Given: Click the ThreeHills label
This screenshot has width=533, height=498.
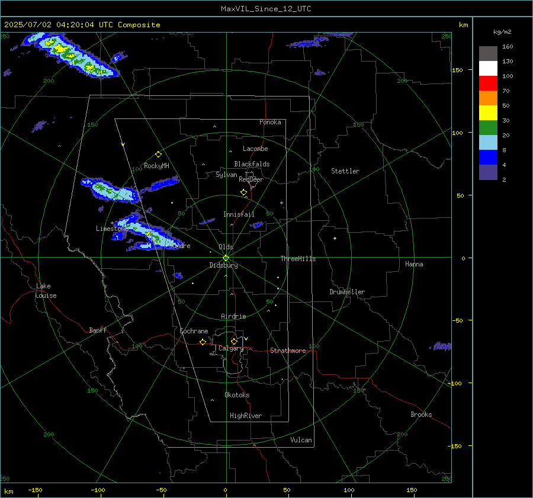Looking at the screenshot, I should [298, 259].
